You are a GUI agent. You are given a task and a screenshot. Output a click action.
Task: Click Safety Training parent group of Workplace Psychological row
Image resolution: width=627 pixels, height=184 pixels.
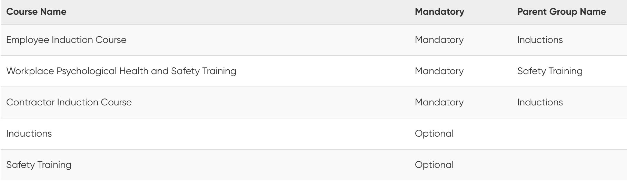[550, 71]
